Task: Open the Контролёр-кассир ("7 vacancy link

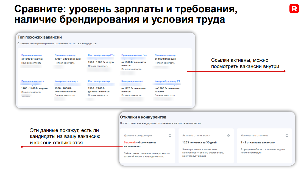Action: point(167,81)
